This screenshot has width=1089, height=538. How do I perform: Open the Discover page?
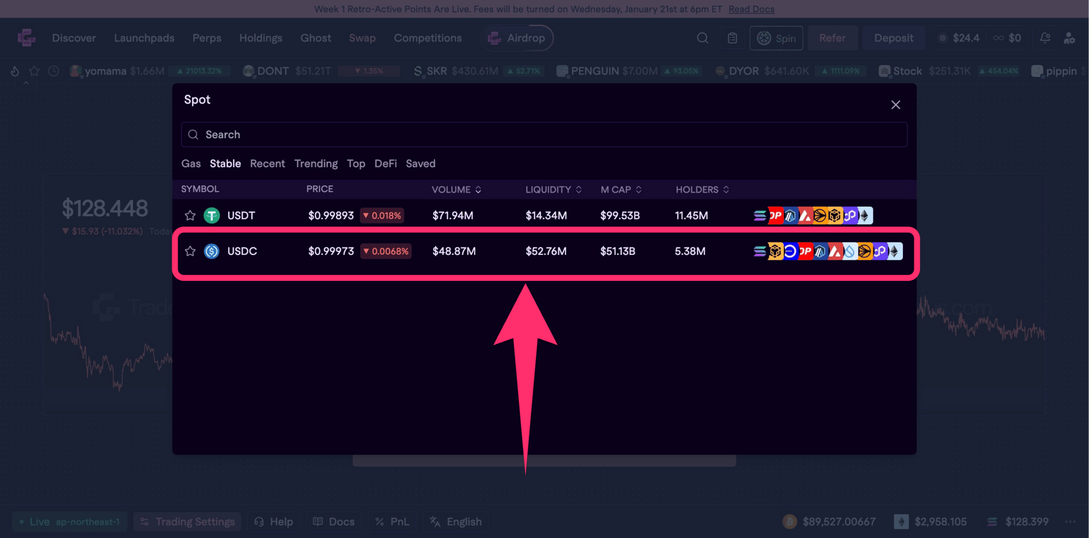point(74,38)
